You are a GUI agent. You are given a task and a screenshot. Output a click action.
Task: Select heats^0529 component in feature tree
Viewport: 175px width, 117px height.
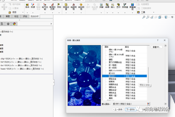[22, 69]
